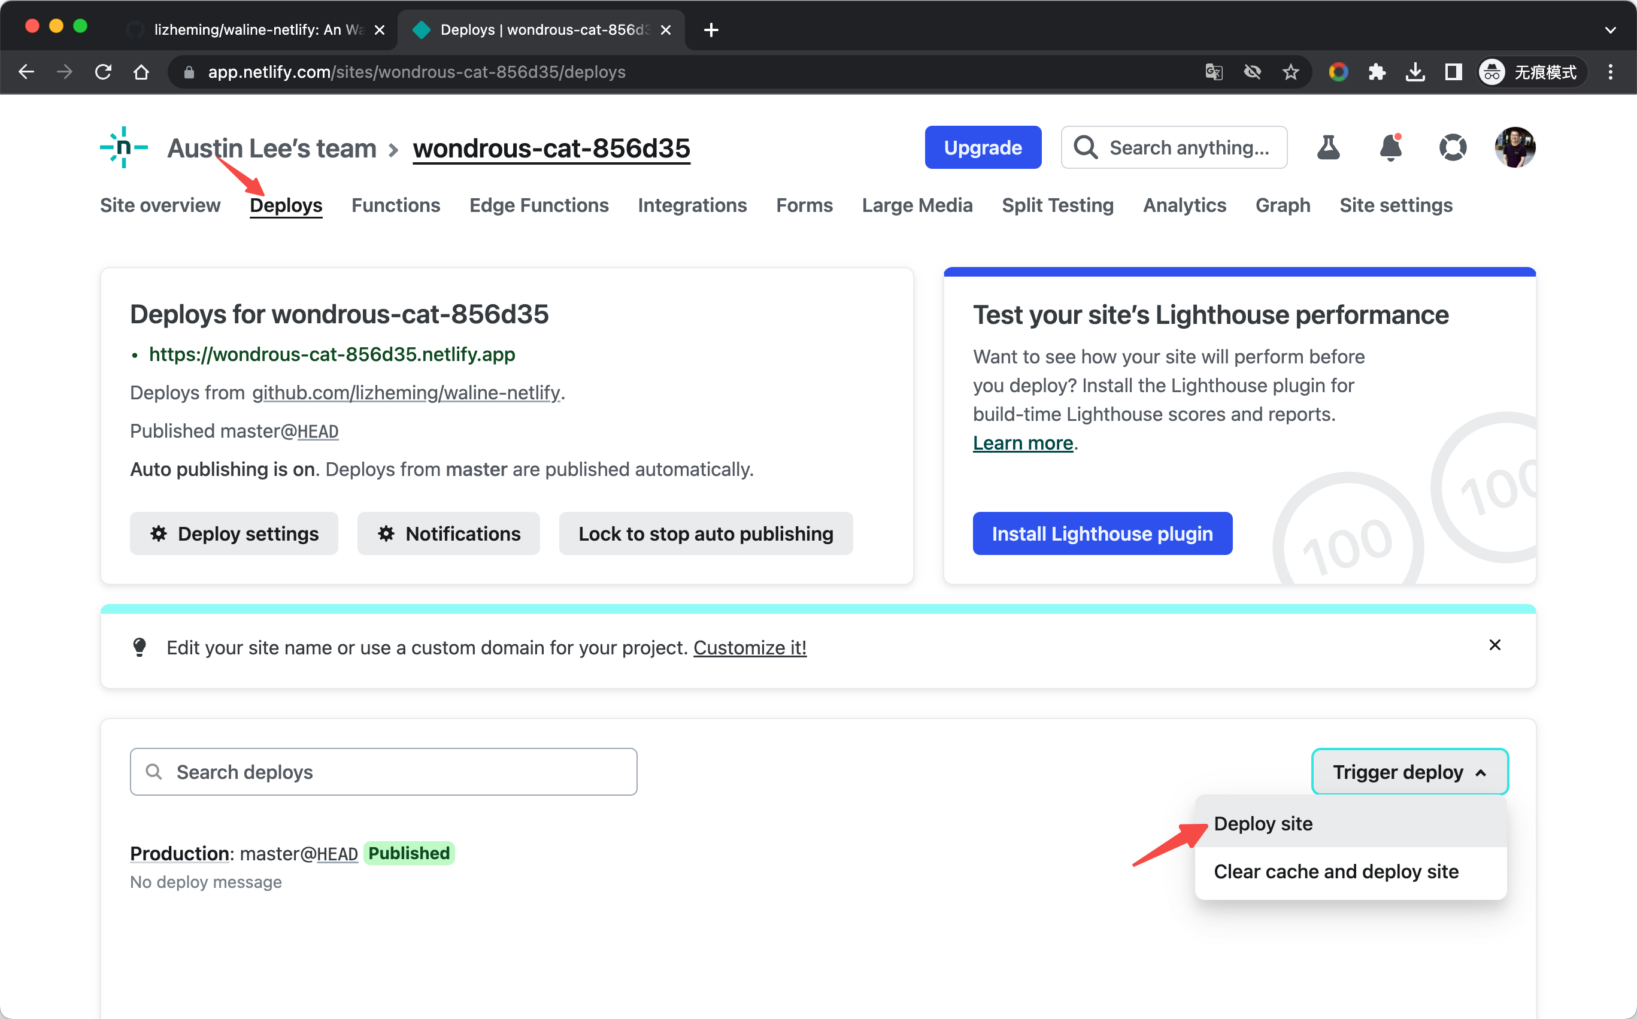Collapse the Trigger deploy dropdown
Image resolution: width=1637 pixels, height=1019 pixels.
[x=1409, y=772]
